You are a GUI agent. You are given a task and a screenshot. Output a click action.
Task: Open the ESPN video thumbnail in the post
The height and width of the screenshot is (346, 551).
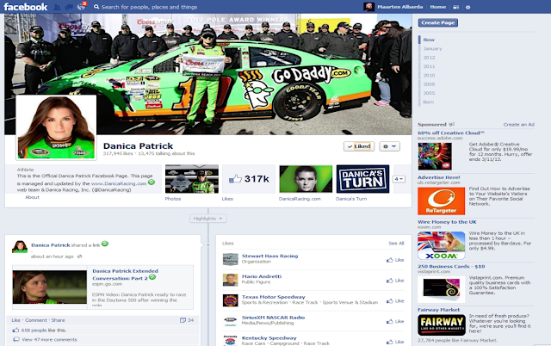tap(50, 287)
